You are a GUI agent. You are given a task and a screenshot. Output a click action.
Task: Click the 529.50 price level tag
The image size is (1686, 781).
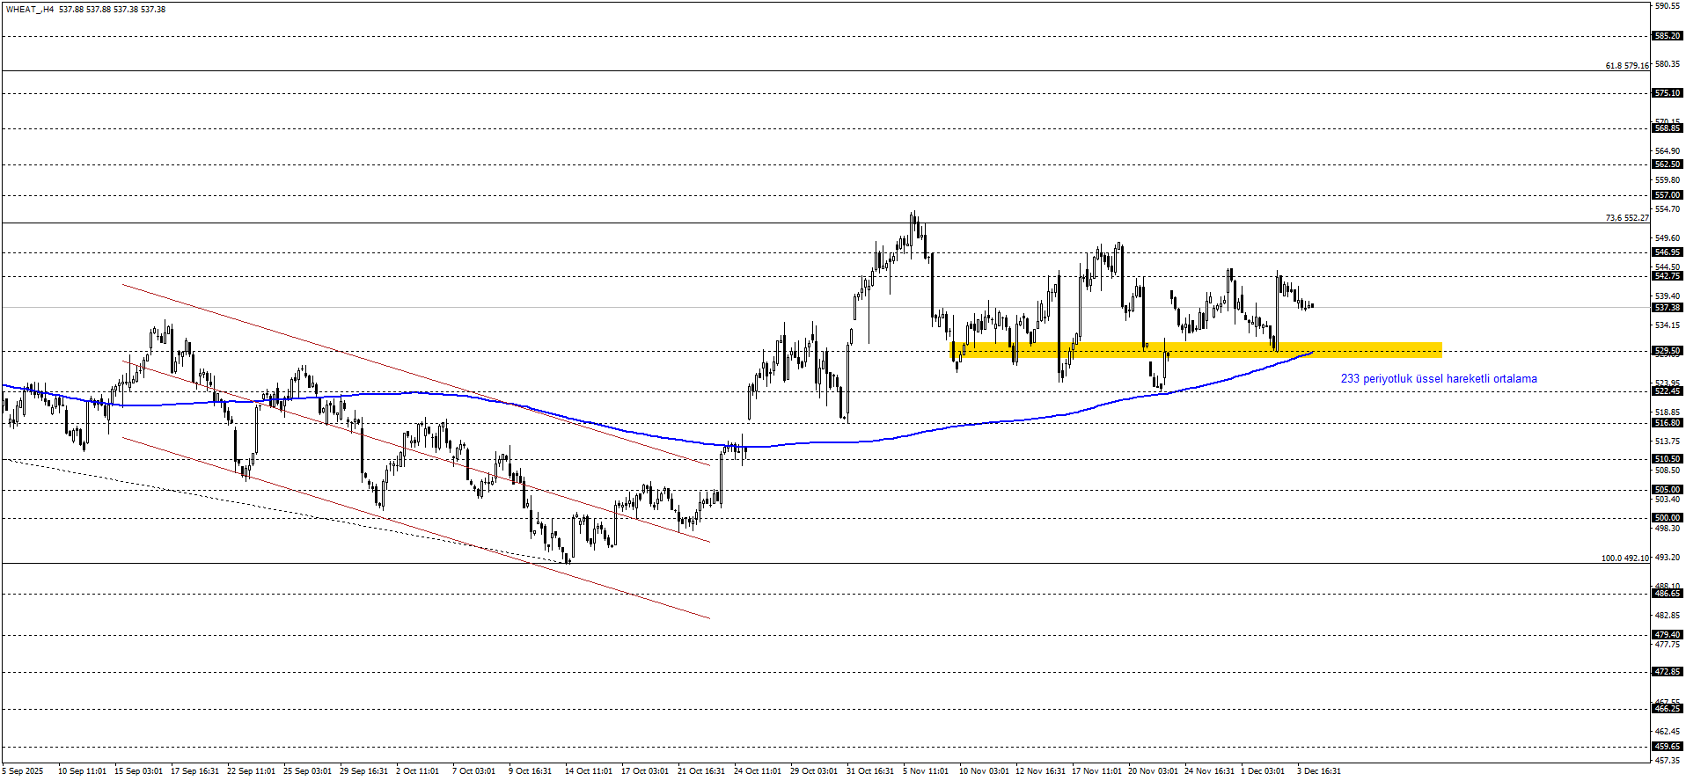[1667, 351]
